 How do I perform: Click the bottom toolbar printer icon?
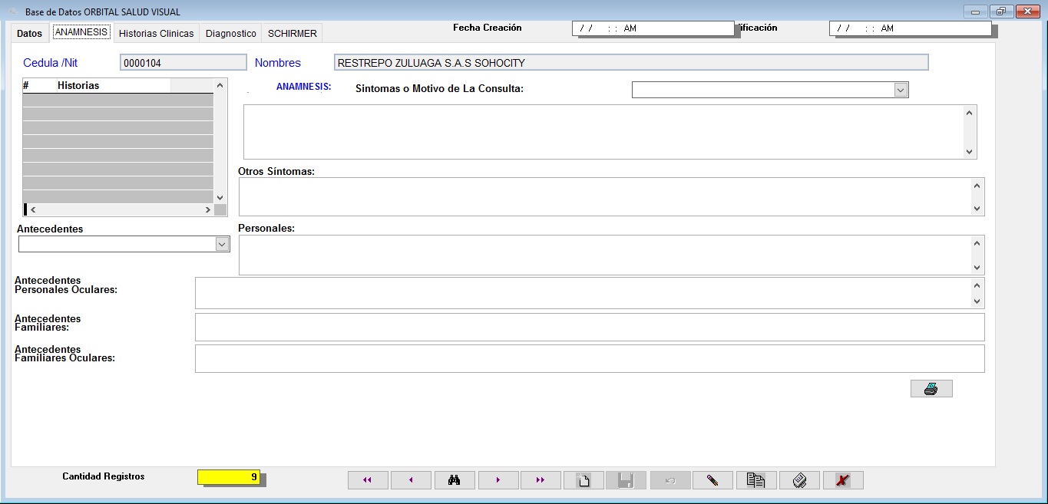[x=799, y=480]
